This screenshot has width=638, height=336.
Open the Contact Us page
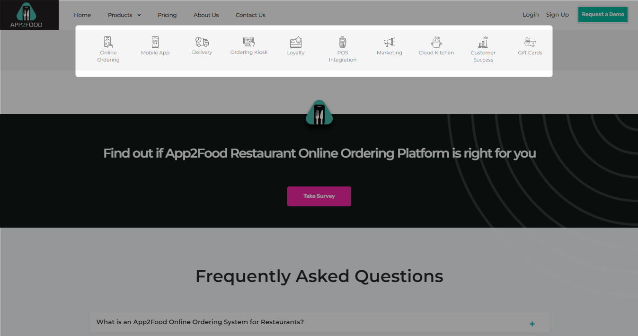tap(250, 15)
